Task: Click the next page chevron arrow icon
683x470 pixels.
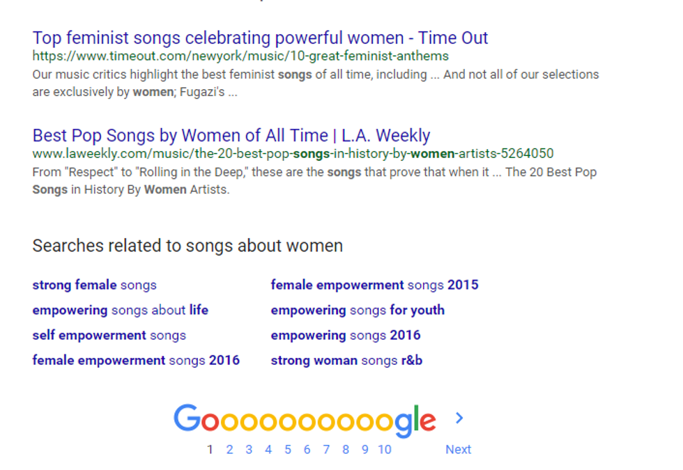Action: click(459, 418)
